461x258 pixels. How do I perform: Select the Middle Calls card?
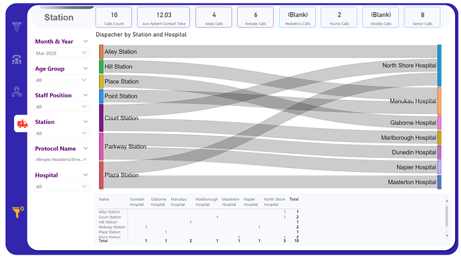coord(381,17)
